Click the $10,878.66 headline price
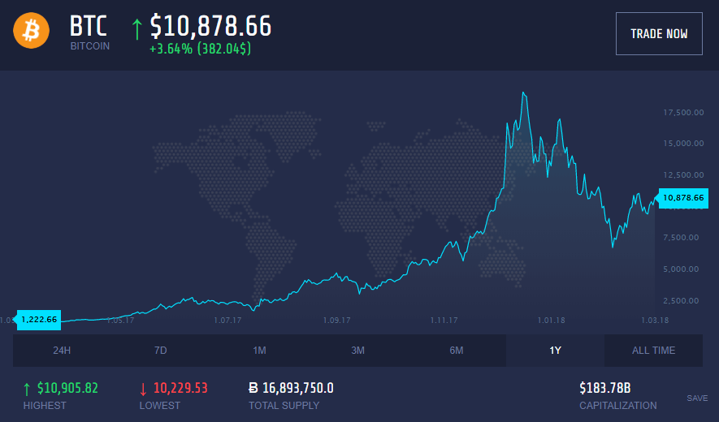 click(x=211, y=26)
